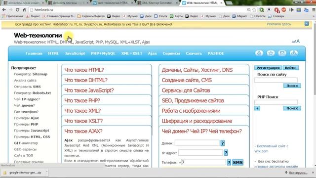316x178 pixels.
Task: Click the Web-технологии site title
Action: point(38,35)
